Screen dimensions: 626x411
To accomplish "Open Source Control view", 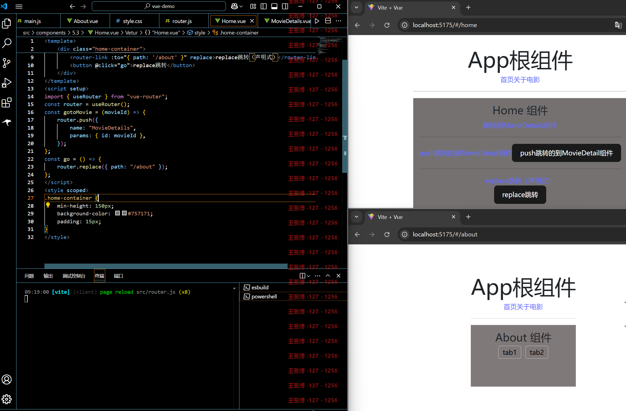I will [x=7, y=63].
